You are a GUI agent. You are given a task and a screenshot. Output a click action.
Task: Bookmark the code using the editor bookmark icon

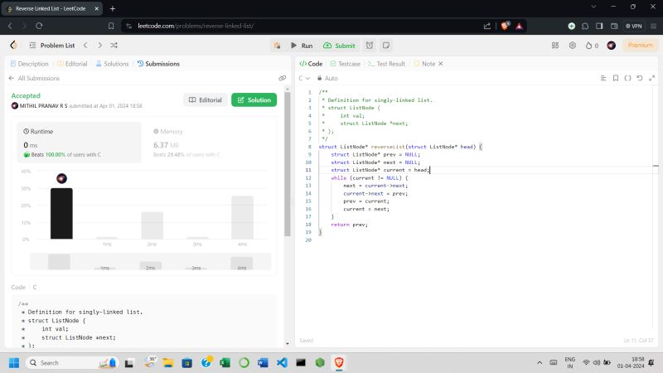coord(615,78)
